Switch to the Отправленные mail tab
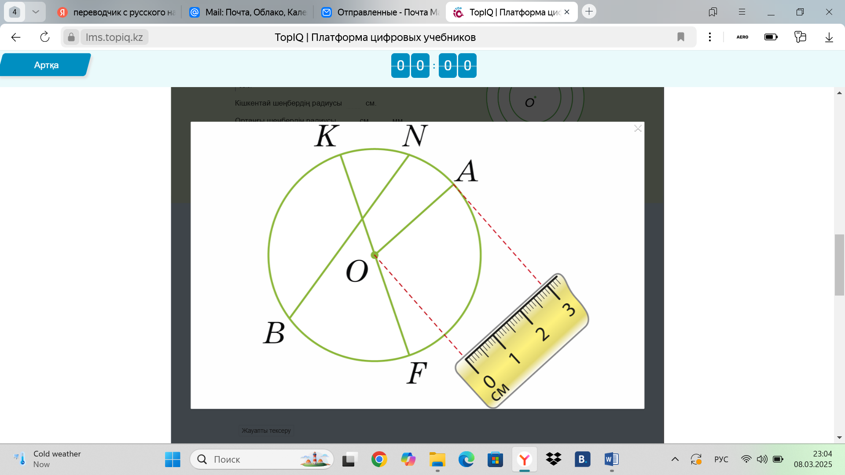This screenshot has width=845, height=475. point(381,12)
